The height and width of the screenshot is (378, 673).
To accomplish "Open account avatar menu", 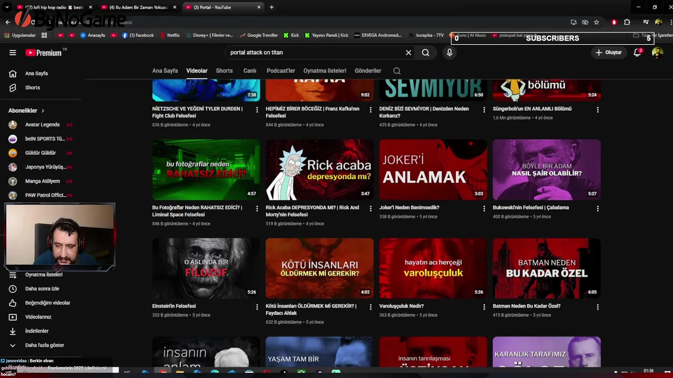I will point(657,52).
